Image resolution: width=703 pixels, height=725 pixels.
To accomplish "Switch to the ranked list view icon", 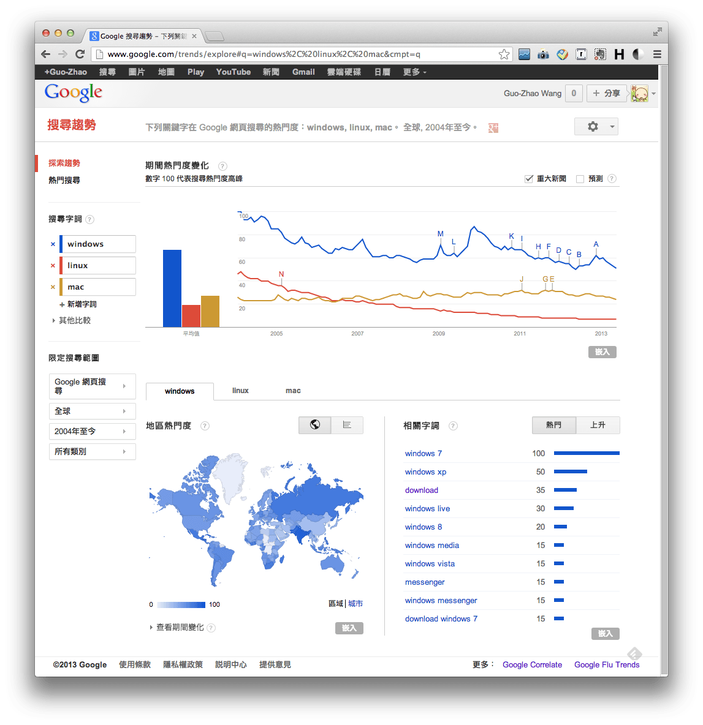I will (x=347, y=425).
